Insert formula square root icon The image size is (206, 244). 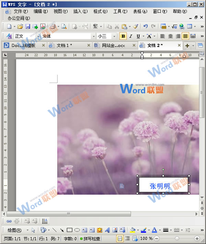point(174,26)
